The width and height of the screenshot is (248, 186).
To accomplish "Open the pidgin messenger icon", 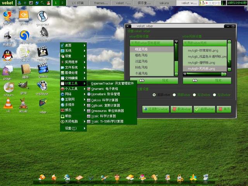I will (x=7, y=71).
